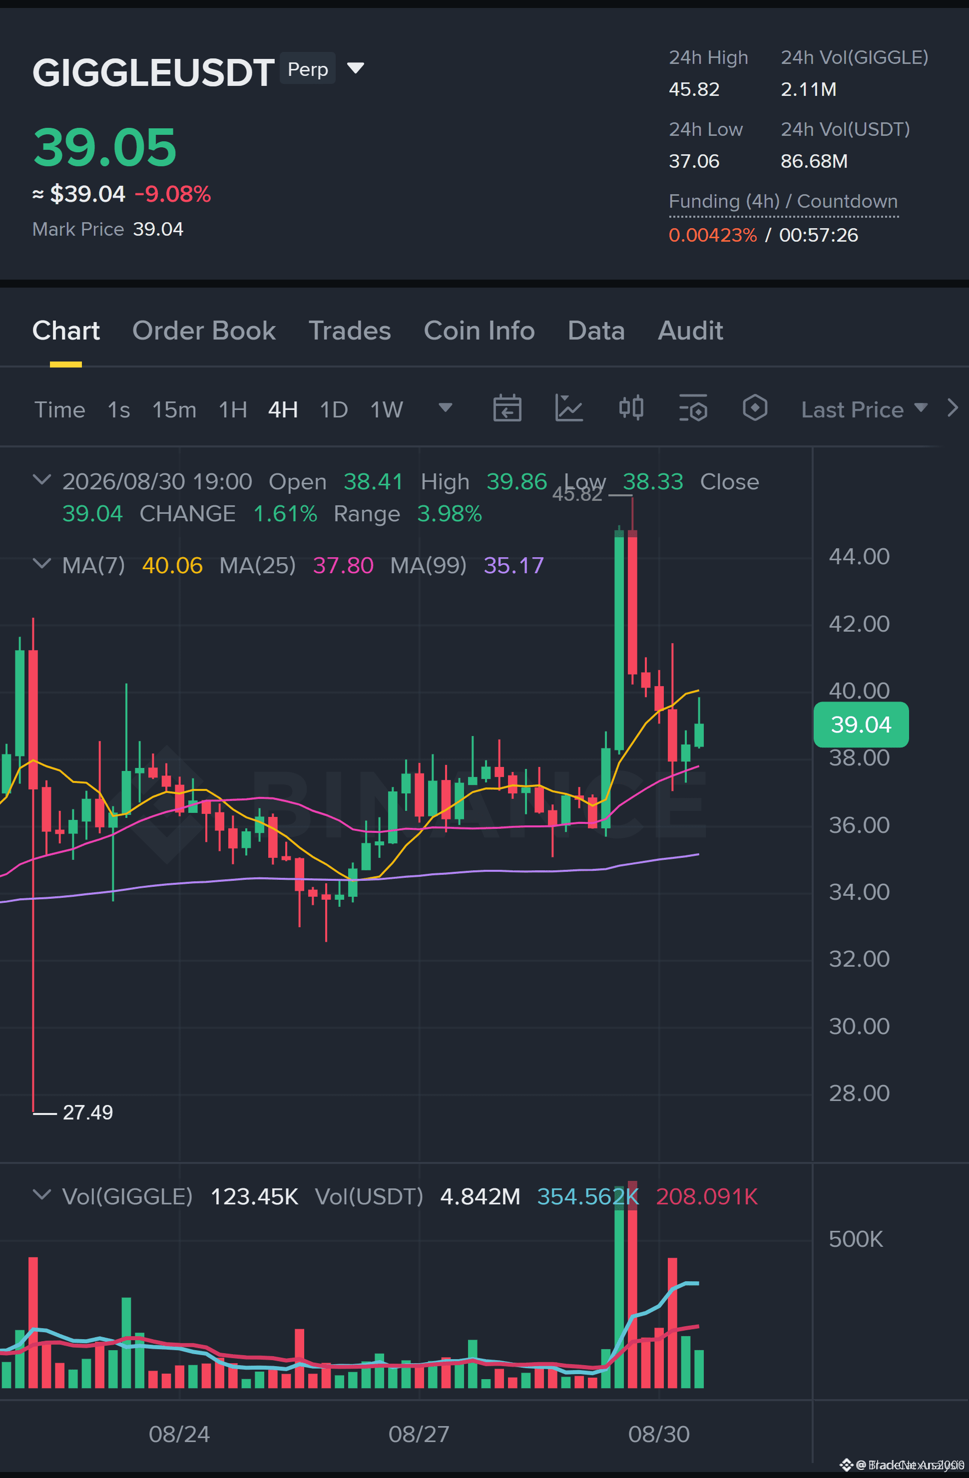The width and height of the screenshot is (969, 1478).
Task: Expand more time intervals dropdown
Action: (446, 408)
